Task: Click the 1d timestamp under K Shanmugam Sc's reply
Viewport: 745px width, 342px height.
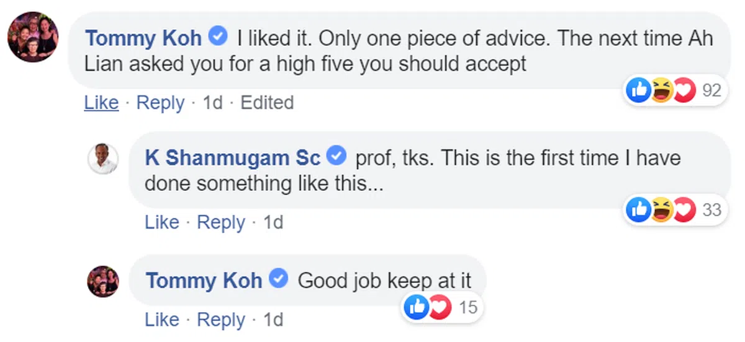Action: point(273,222)
